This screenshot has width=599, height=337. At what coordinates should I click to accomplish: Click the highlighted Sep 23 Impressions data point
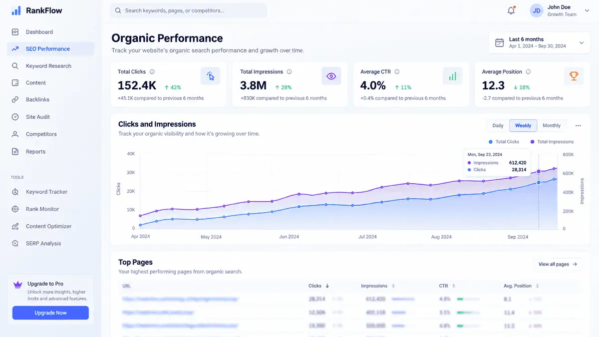click(539, 171)
